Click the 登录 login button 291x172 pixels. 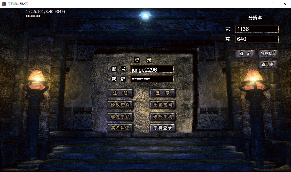click(163, 93)
